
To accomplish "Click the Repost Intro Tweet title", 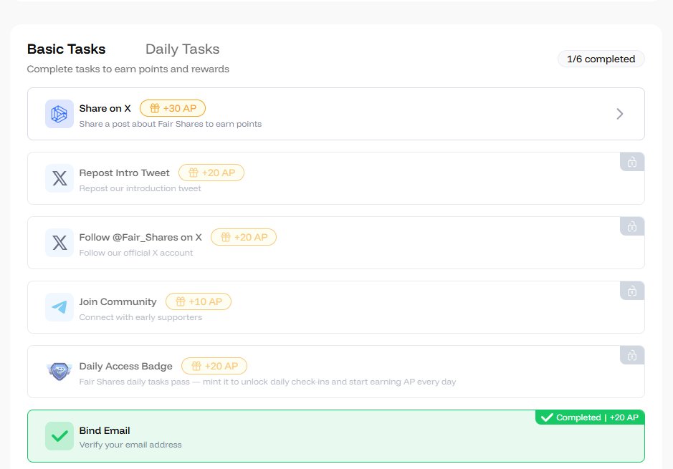I will pyautogui.click(x=124, y=173).
